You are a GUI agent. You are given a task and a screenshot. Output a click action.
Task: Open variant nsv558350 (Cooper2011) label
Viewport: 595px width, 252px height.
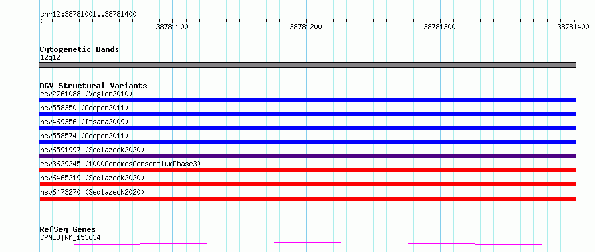pos(84,108)
